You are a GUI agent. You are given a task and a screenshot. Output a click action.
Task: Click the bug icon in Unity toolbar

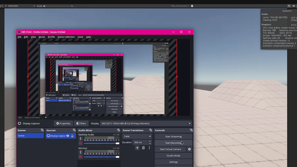pyautogui.click(x=192, y=6)
